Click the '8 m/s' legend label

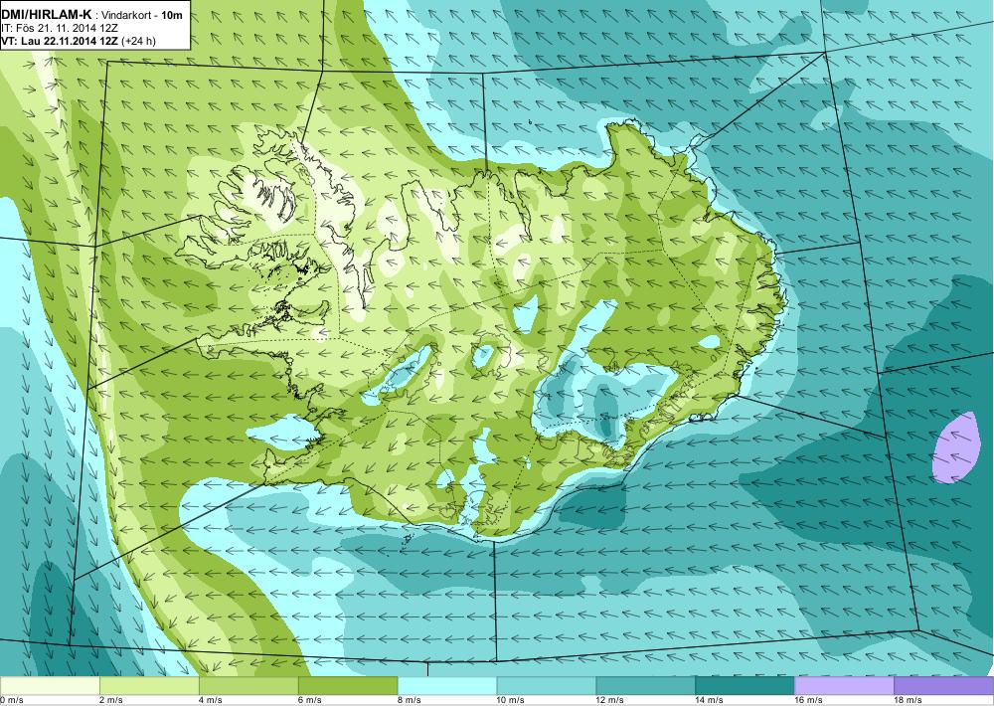[409, 700]
